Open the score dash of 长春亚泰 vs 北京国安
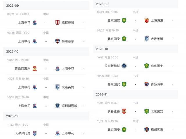 (135, 111)
